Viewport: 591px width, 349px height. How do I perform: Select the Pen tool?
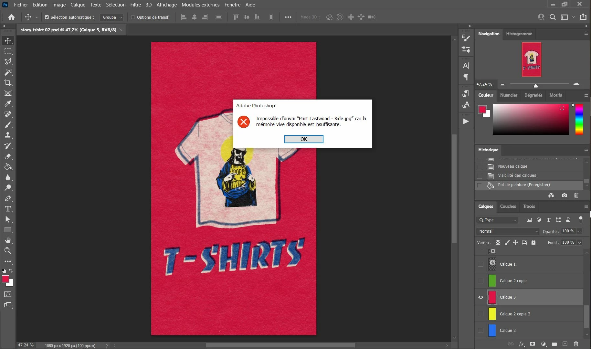click(8, 198)
